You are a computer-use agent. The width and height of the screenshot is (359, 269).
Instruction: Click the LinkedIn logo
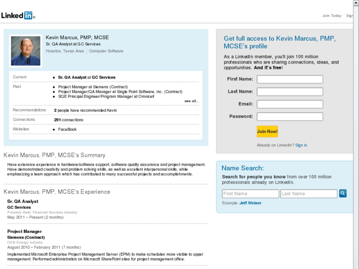point(18,15)
